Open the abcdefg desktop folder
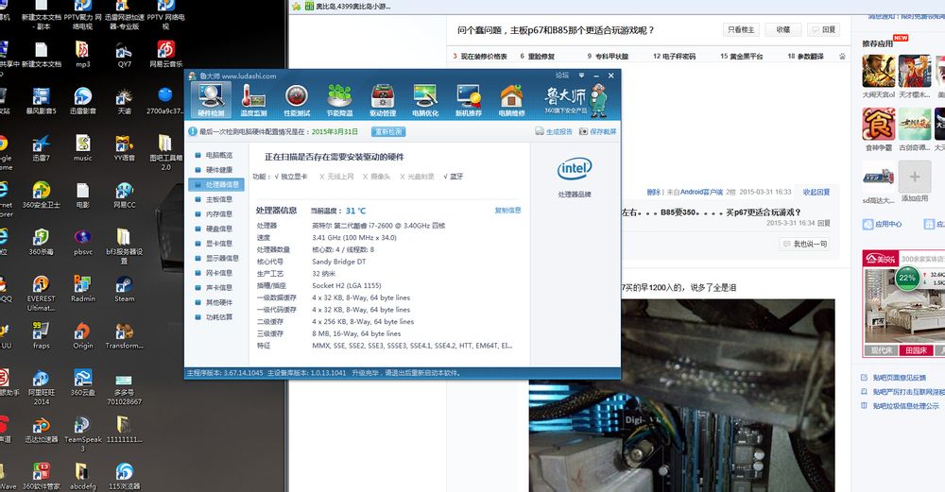945x492 pixels. pyautogui.click(x=82, y=476)
